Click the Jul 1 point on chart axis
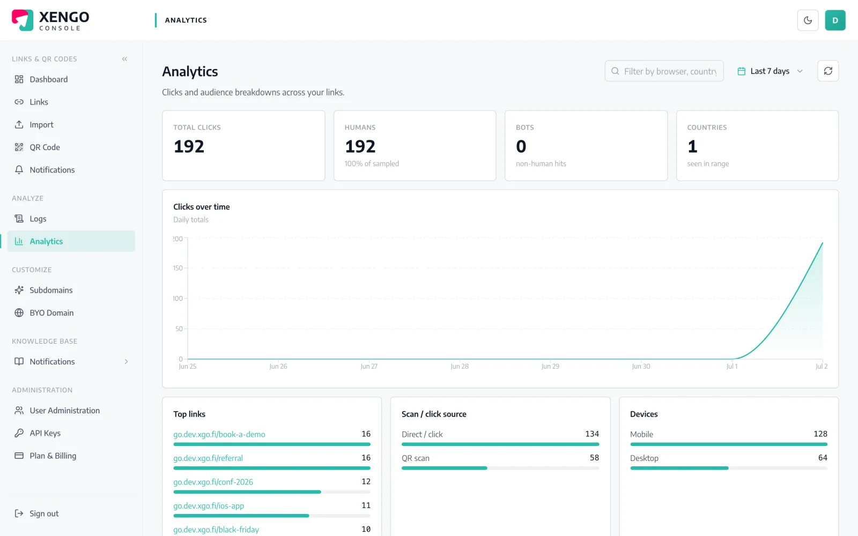 (x=732, y=367)
